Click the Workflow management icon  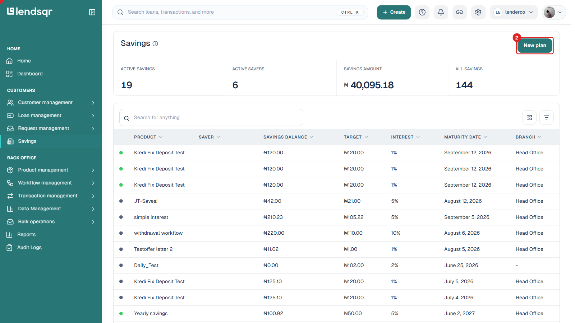pyautogui.click(x=10, y=183)
